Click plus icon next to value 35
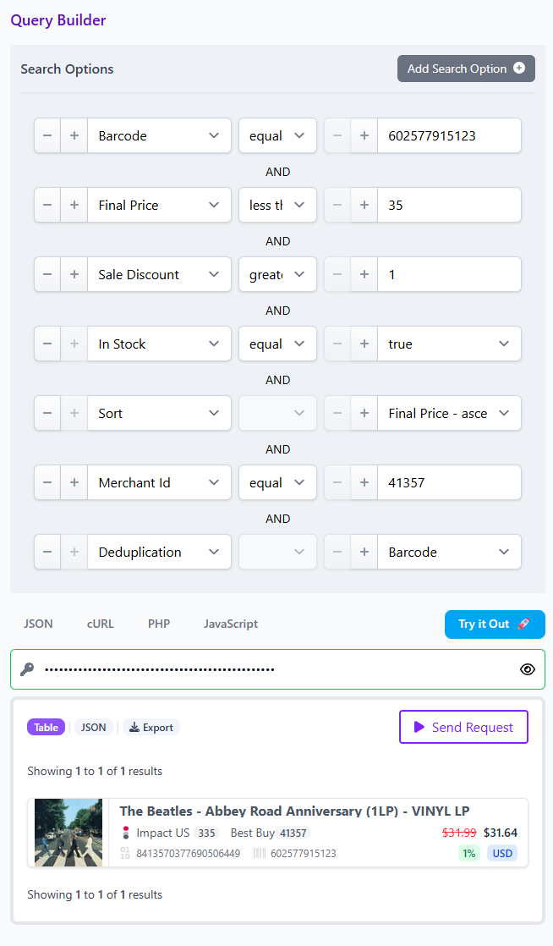The width and height of the screenshot is (553, 946). 364,205
